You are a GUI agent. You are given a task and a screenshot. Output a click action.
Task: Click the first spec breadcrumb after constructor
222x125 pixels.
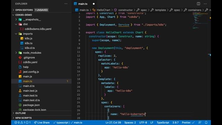tap(144, 10)
